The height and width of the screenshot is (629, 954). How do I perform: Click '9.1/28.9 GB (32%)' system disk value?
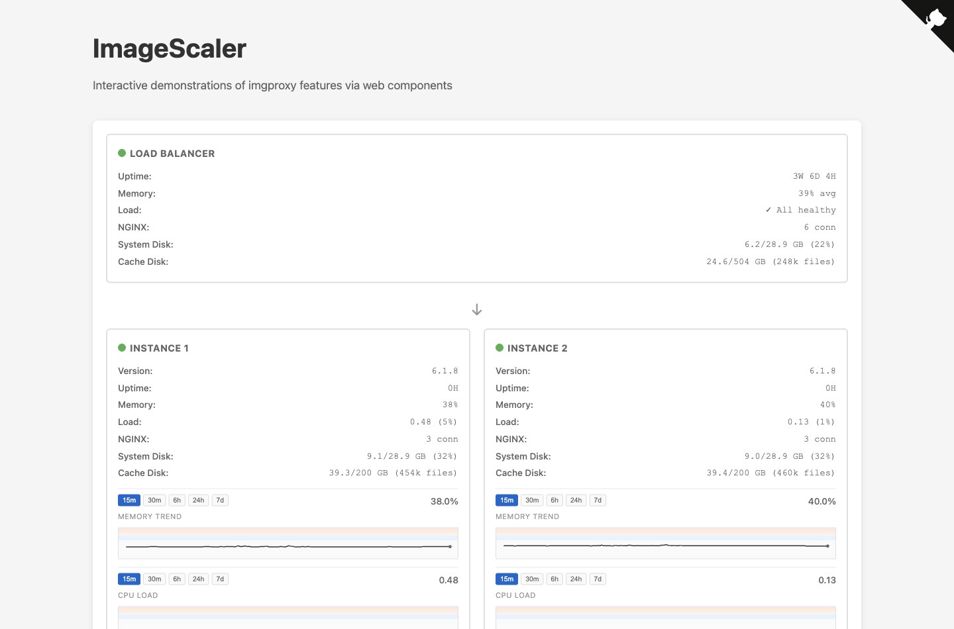412,456
